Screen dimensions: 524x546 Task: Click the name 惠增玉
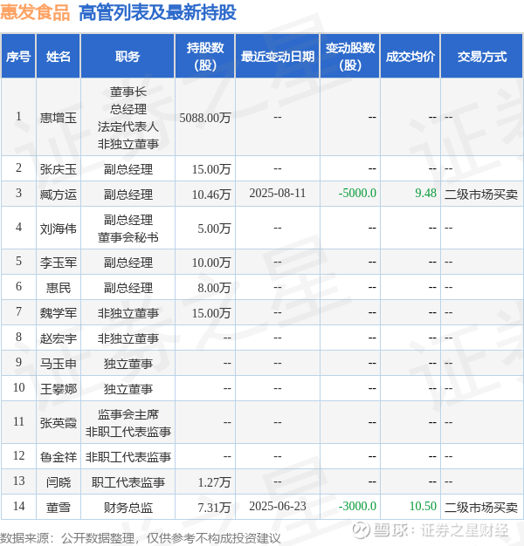(x=59, y=118)
